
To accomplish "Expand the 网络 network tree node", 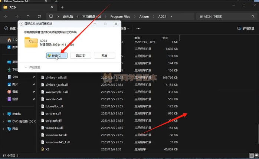I will pyautogui.click(x=4, y=129).
